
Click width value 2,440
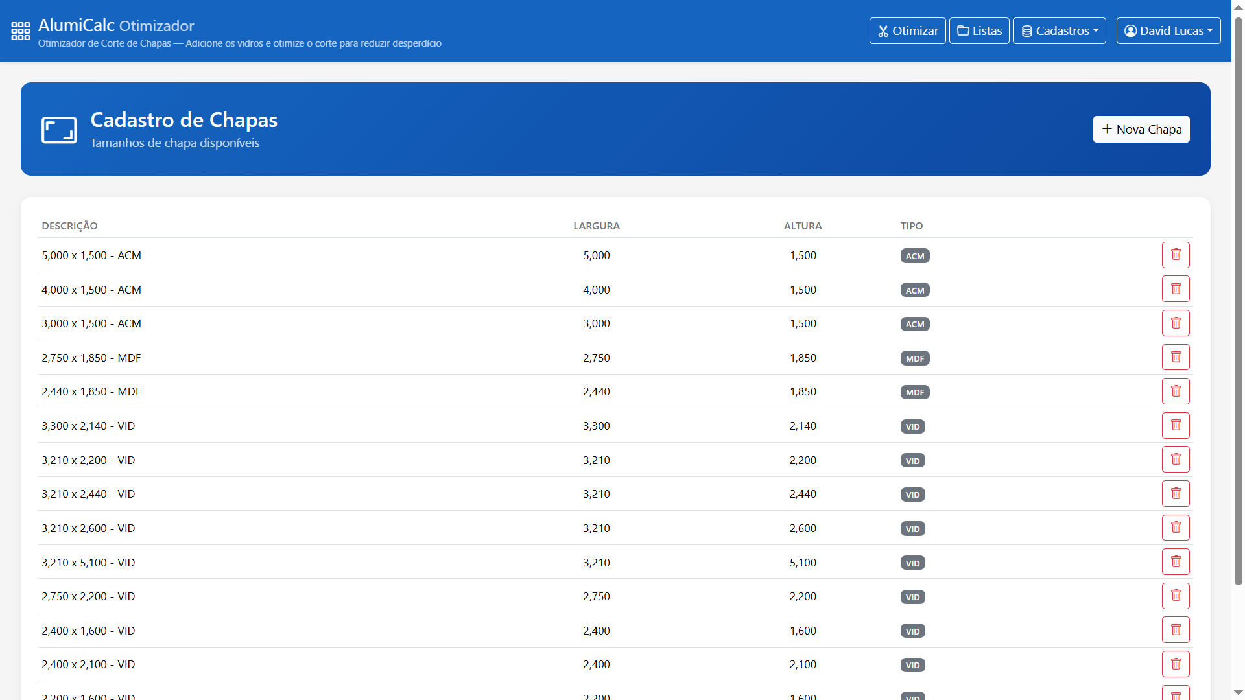tap(597, 391)
